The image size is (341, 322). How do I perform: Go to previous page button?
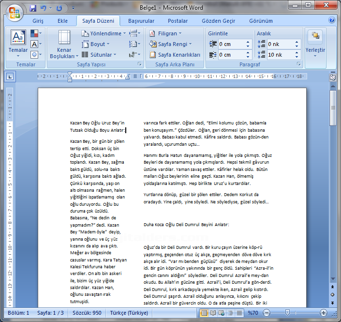click(332, 287)
